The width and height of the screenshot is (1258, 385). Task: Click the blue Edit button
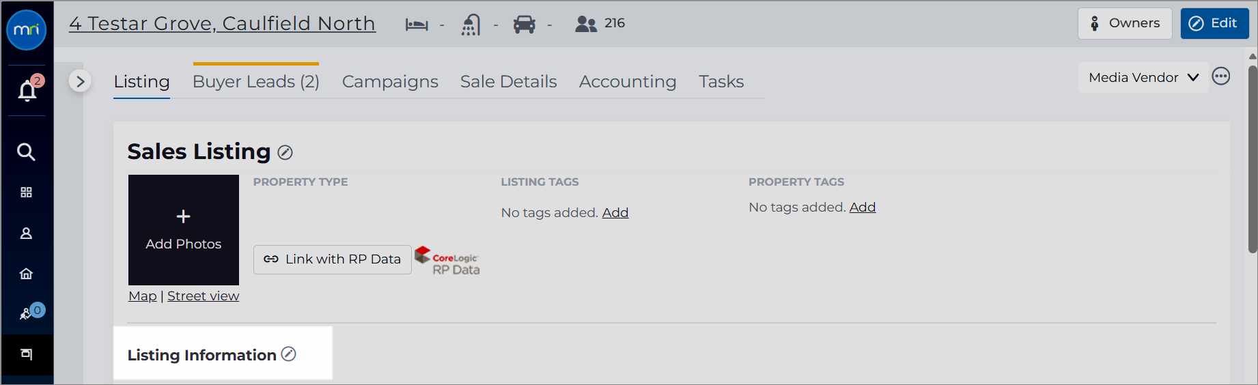(1214, 23)
